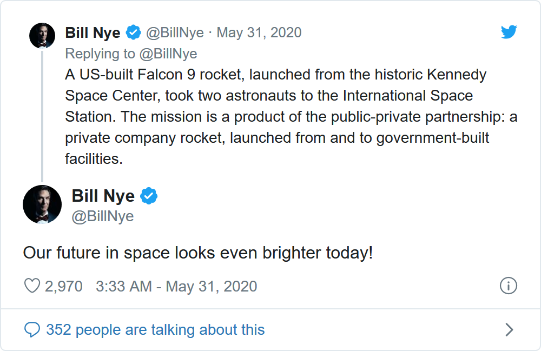Click the "Replying to @BillNye" link

pyautogui.click(x=131, y=54)
